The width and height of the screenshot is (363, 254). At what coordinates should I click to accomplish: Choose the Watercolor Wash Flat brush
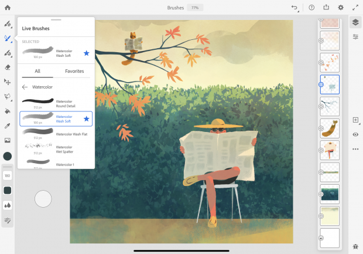click(x=56, y=134)
